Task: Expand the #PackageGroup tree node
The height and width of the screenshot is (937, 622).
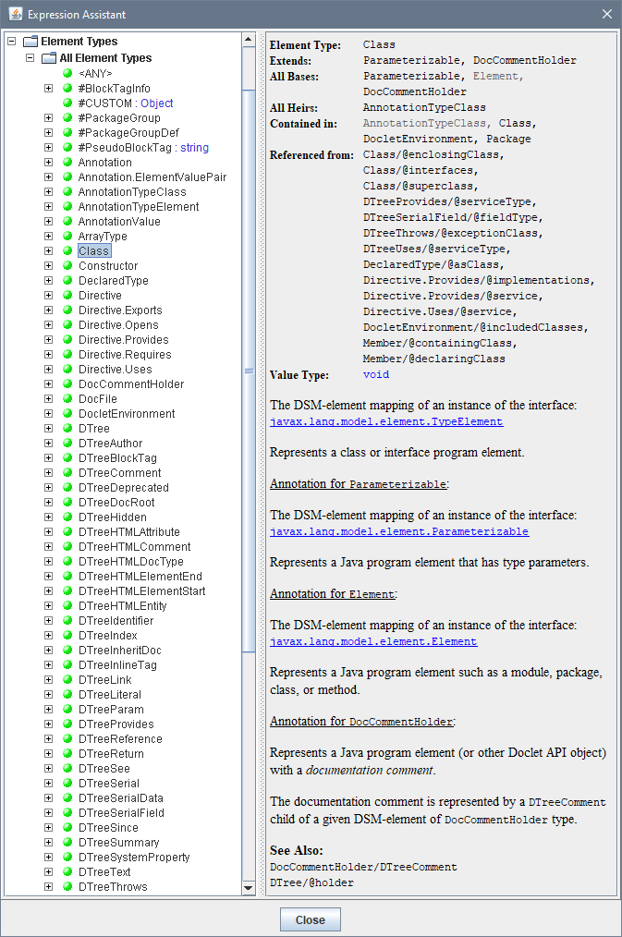Action: pos(49,118)
